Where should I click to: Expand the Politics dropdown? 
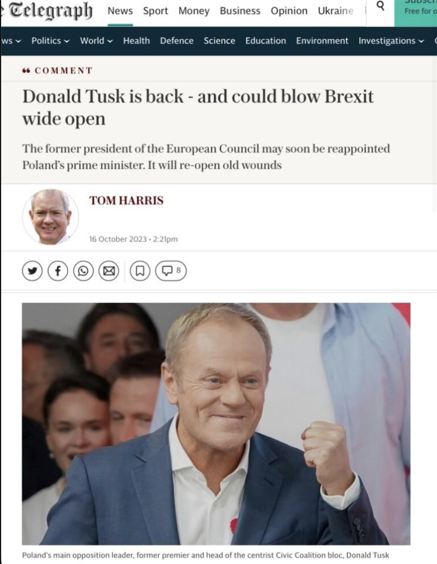pyautogui.click(x=50, y=41)
